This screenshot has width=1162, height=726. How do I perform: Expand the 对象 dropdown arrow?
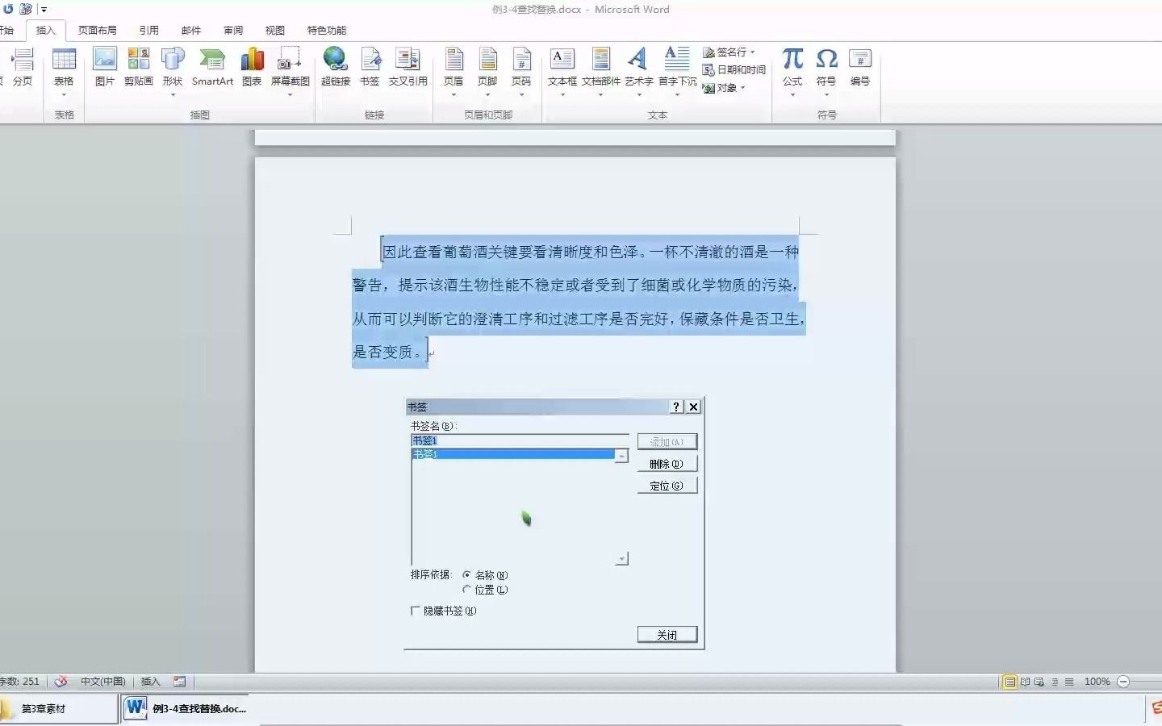742,88
